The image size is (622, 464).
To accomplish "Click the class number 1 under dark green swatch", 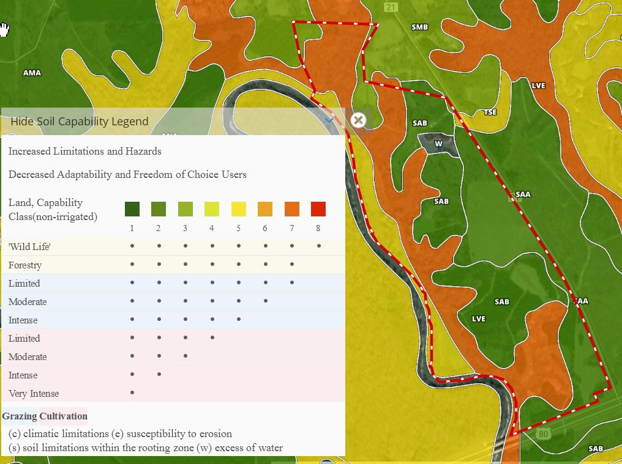I will (132, 228).
